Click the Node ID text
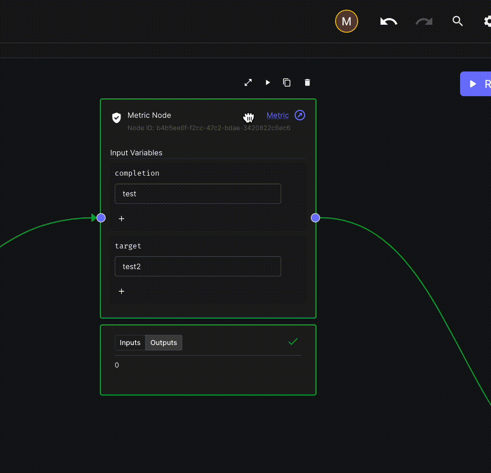The height and width of the screenshot is (473, 491). pyautogui.click(x=209, y=128)
